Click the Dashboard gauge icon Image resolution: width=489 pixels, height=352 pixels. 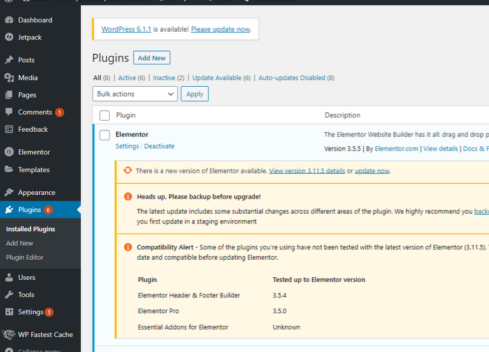click(x=9, y=20)
